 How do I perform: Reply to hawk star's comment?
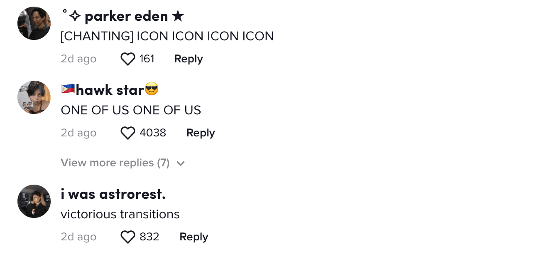(x=201, y=133)
